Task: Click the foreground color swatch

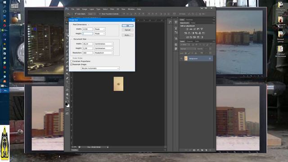Action: (x=66, y=104)
